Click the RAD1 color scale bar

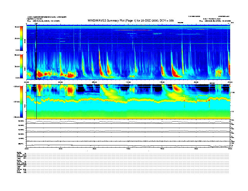coord(21,66)
